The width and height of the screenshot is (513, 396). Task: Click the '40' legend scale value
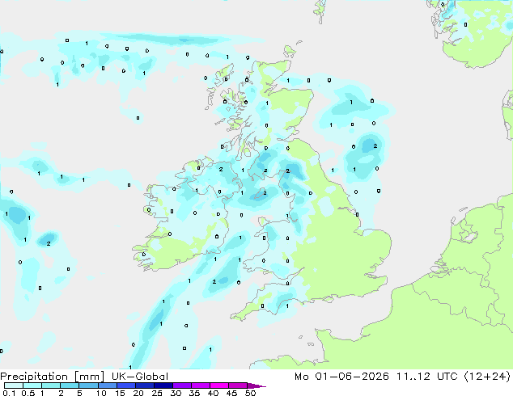[x=213, y=393]
